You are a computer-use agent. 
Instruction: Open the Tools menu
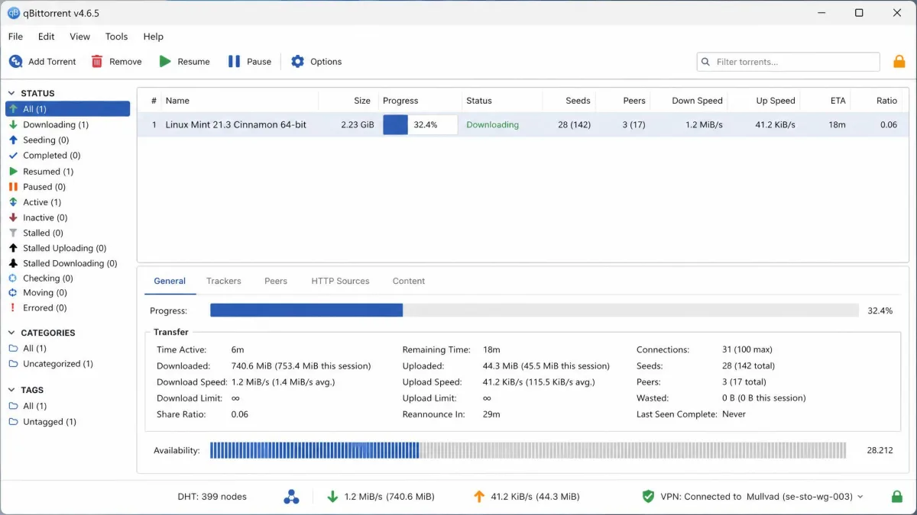(x=116, y=37)
